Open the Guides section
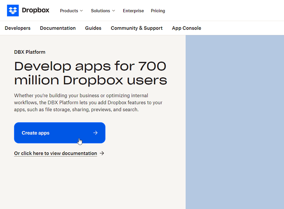The width and height of the screenshot is (284, 209). pos(93,28)
